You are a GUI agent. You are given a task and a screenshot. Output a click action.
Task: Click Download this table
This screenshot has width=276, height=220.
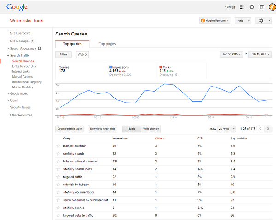[x=70, y=129]
